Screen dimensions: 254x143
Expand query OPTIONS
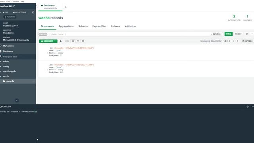point(216,34)
